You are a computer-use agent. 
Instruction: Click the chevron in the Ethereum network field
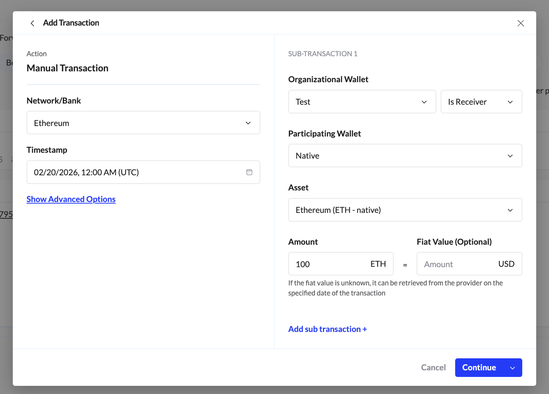tap(248, 123)
